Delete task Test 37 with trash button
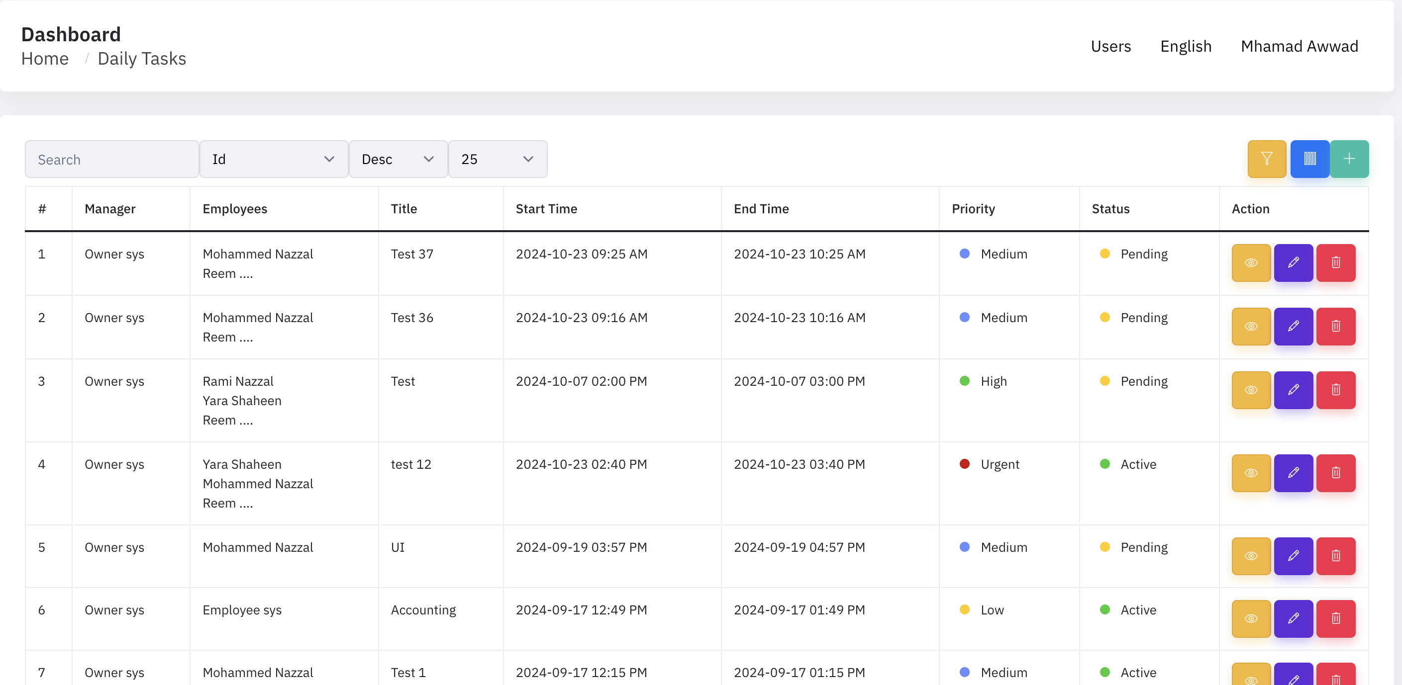Image resolution: width=1402 pixels, height=685 pixels. click(1336, 262)
